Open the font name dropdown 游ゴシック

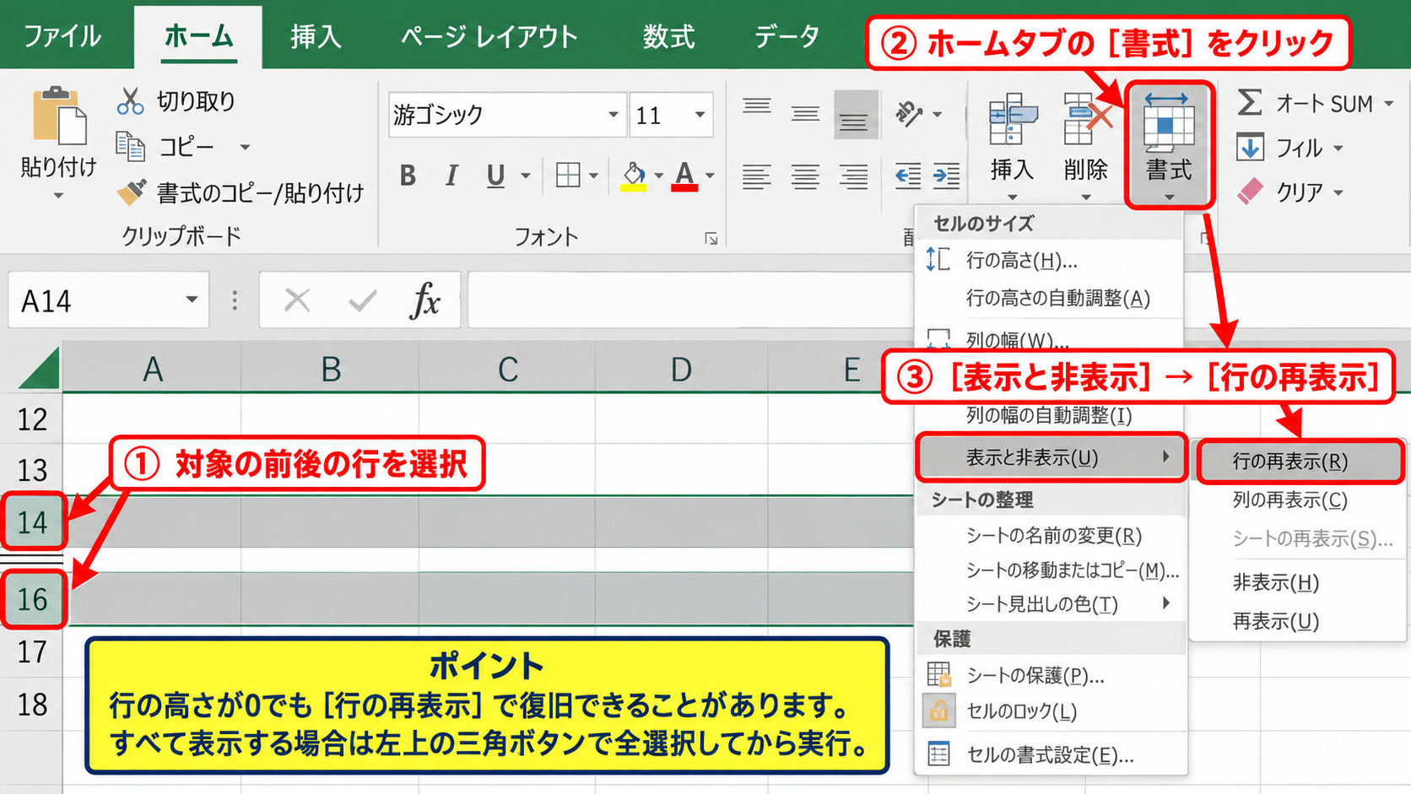tap(614, 115)
